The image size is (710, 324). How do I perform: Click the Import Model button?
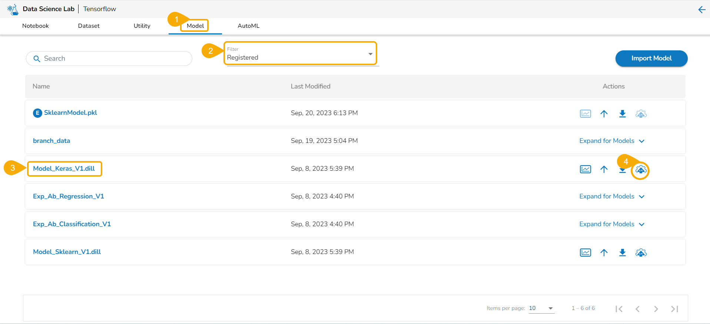651,59
